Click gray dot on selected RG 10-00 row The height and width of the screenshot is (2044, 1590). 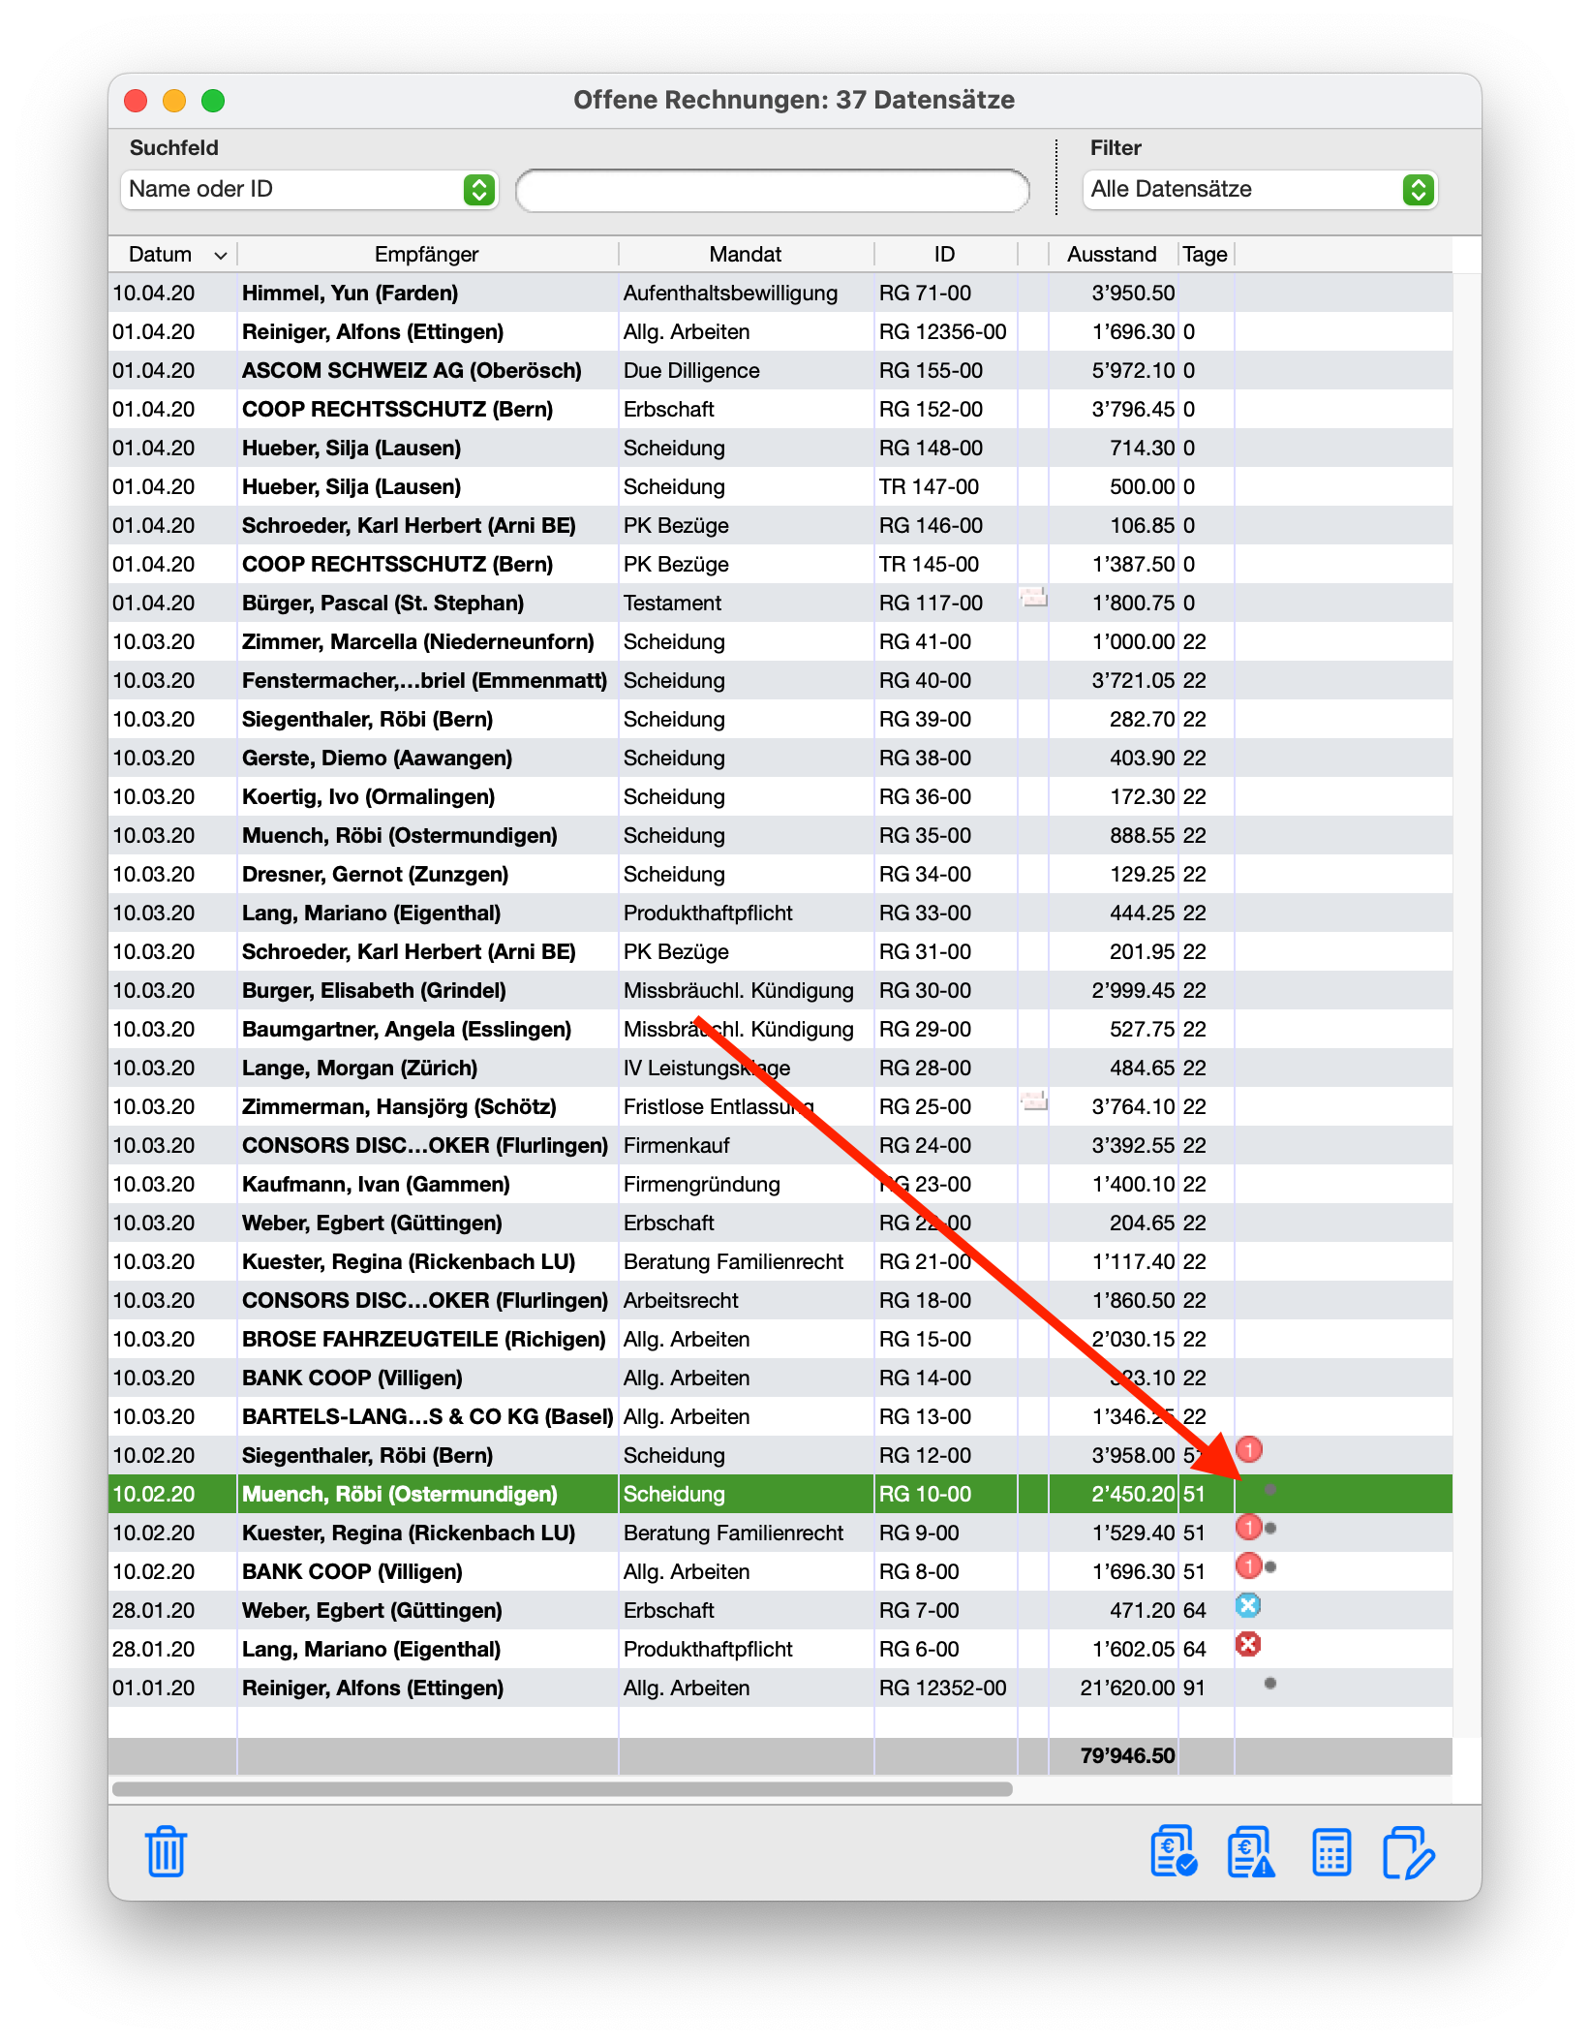1270,1489
